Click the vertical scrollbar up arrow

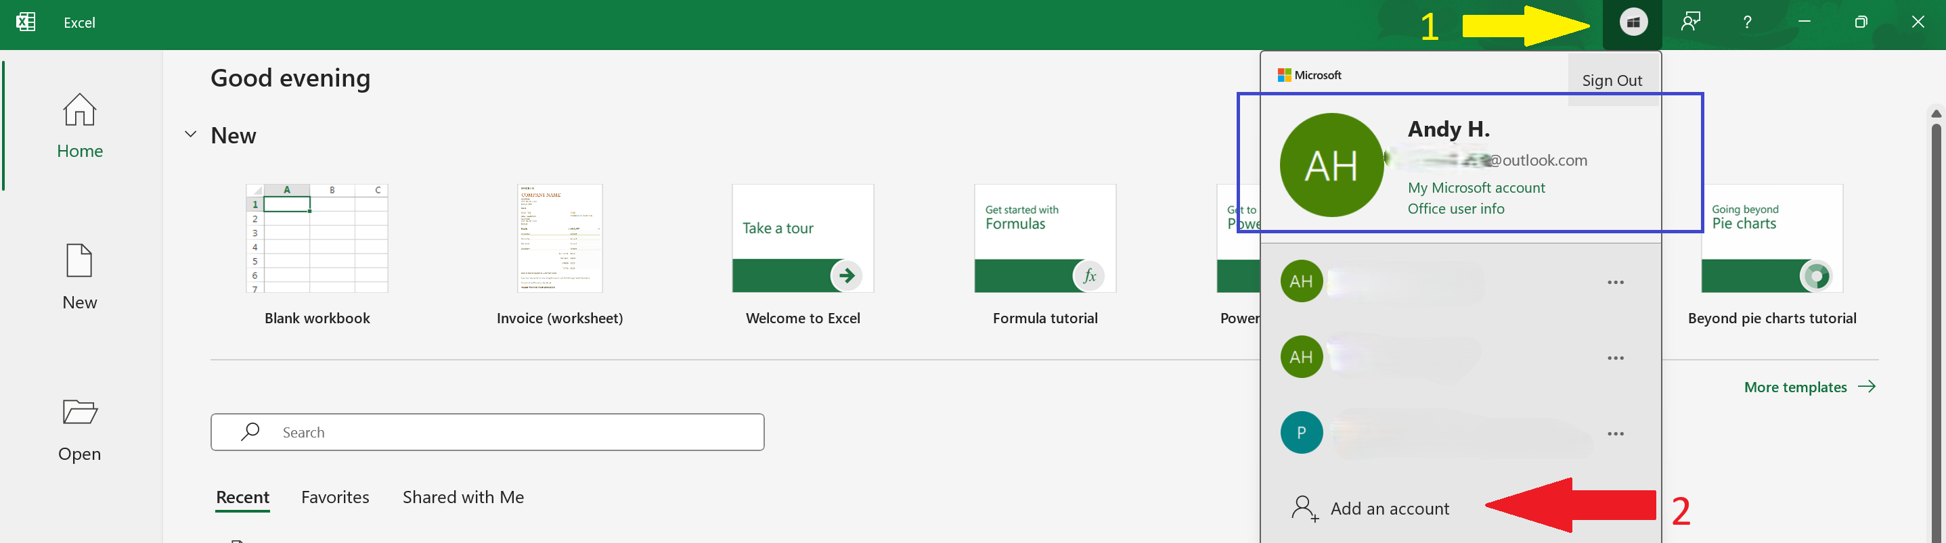tap(1936, 114)
